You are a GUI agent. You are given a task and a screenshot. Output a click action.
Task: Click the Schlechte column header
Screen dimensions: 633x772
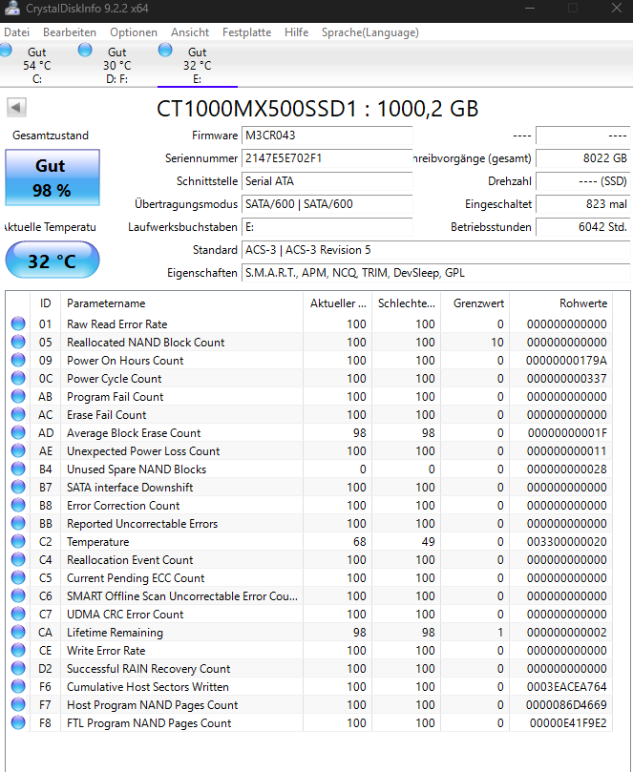pyautogui.click(x=407, y=303)
